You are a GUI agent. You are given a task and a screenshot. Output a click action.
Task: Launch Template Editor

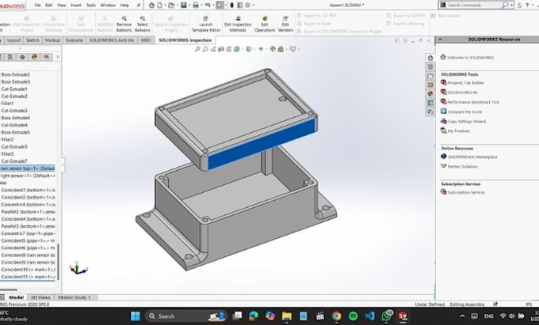point(206,24)
